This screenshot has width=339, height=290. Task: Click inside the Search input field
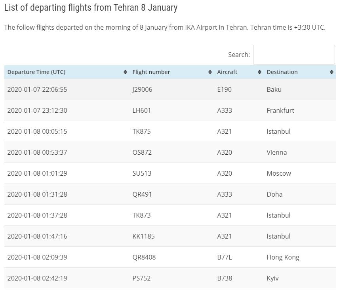click(293, 55)
